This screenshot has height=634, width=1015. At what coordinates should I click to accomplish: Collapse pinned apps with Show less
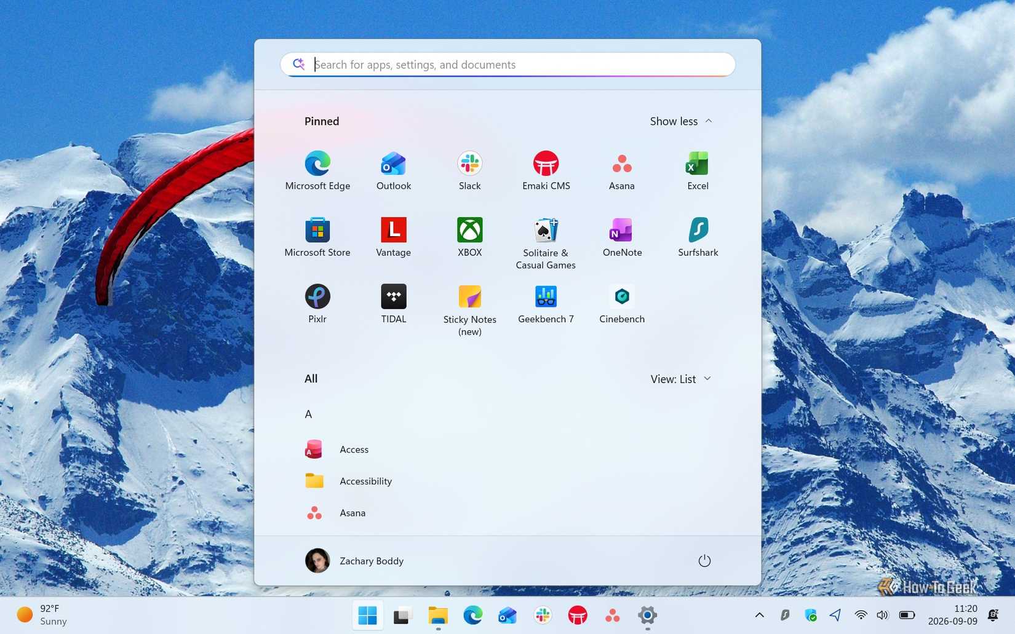point(681,121)
